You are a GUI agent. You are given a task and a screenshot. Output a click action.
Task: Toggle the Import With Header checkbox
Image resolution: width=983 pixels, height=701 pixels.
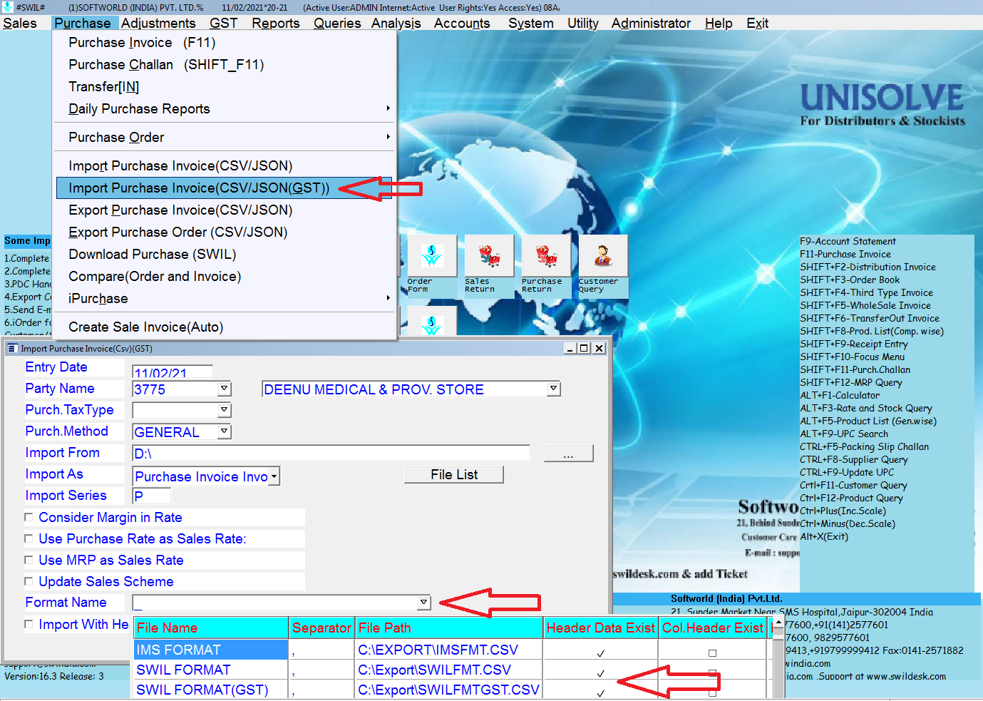coord(29,625)
